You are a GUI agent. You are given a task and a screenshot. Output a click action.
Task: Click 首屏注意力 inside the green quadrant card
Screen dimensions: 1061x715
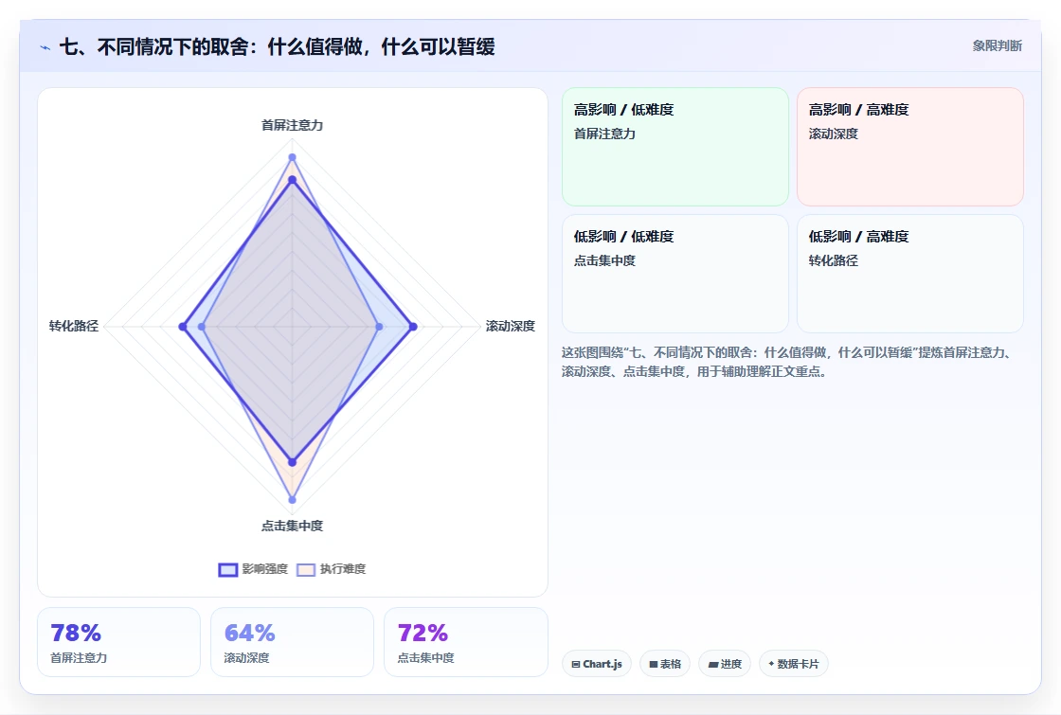(605, 134)
